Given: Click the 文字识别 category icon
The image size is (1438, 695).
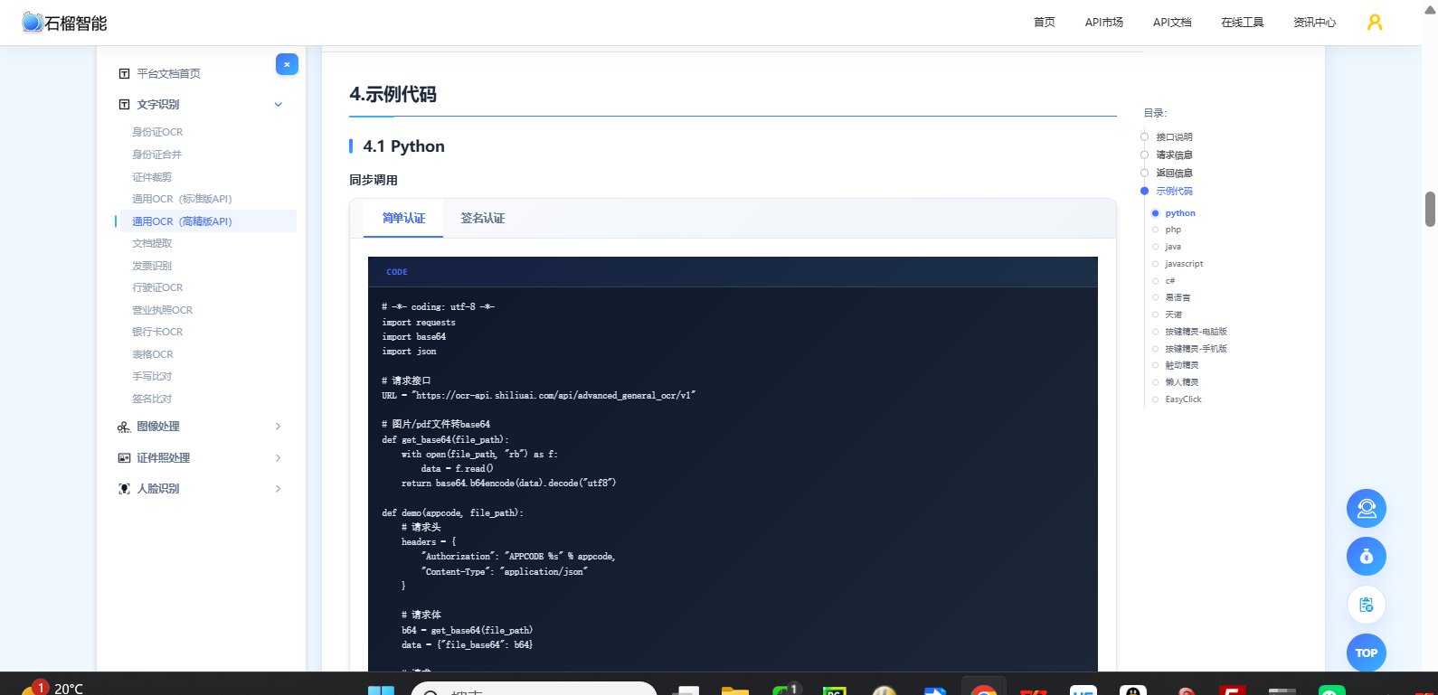Looking at the screenshot, I should [x=125, y=105].
